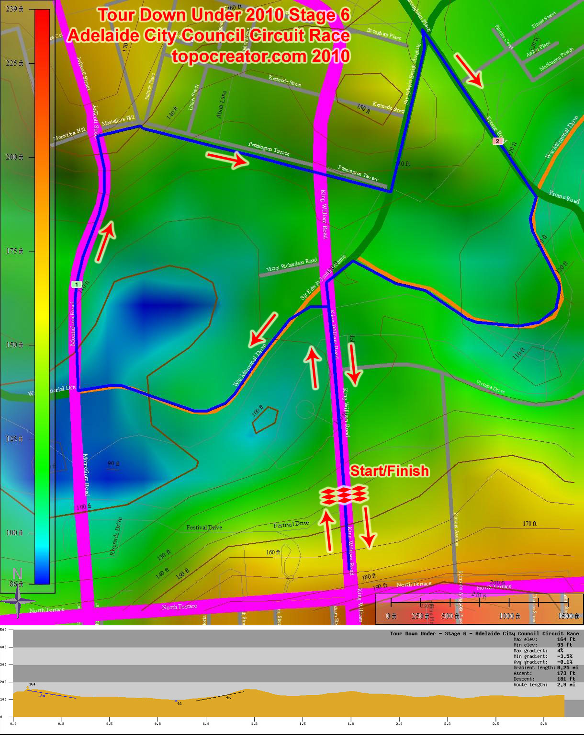This screenshot has height=735, width=584.
Task: Click the '90 ft' contour label
Action: coord(113,464)
